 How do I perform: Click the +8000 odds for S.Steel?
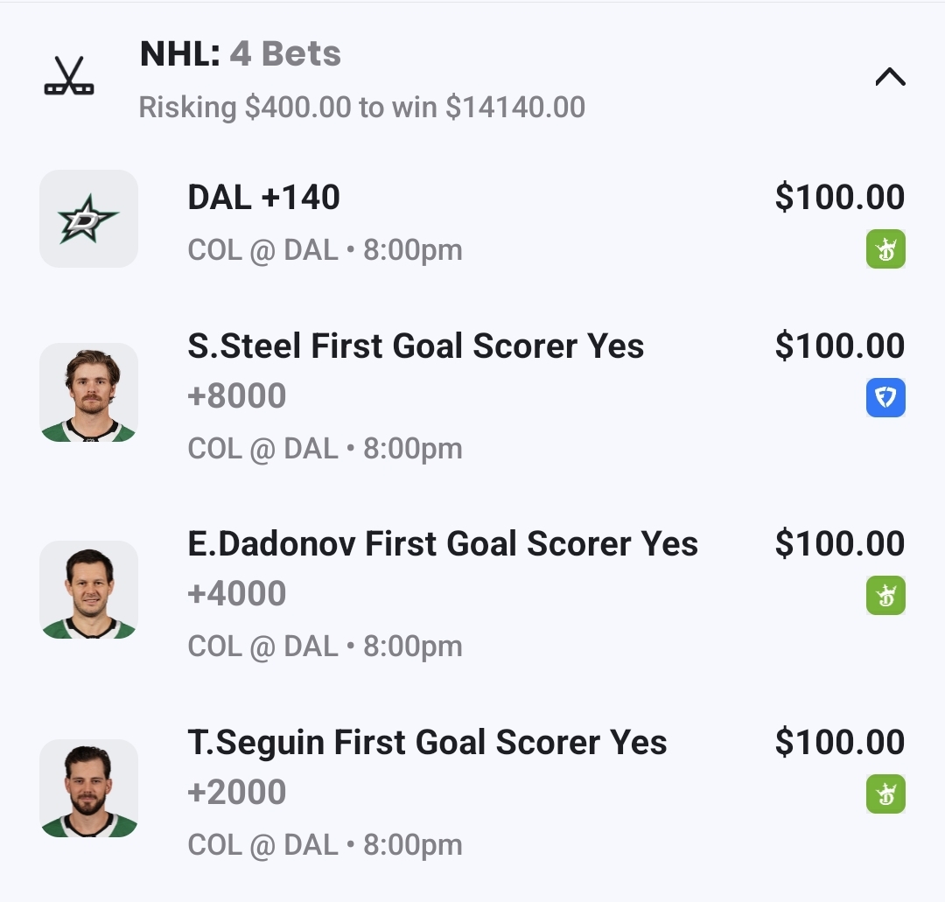(237, 395)
